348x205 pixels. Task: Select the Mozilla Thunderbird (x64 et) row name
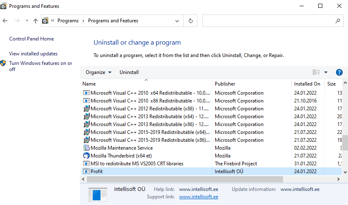tap(121, 156)
